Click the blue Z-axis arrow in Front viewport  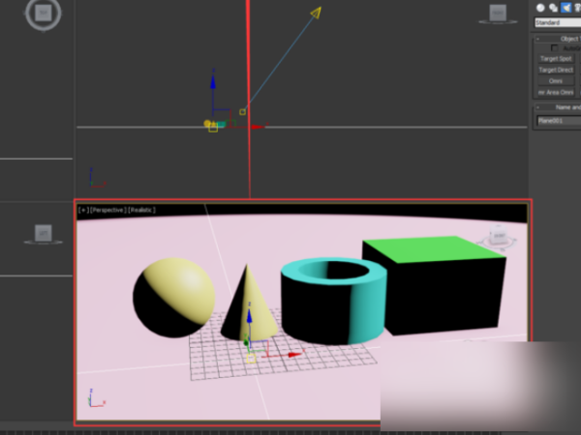pos(213,82)
